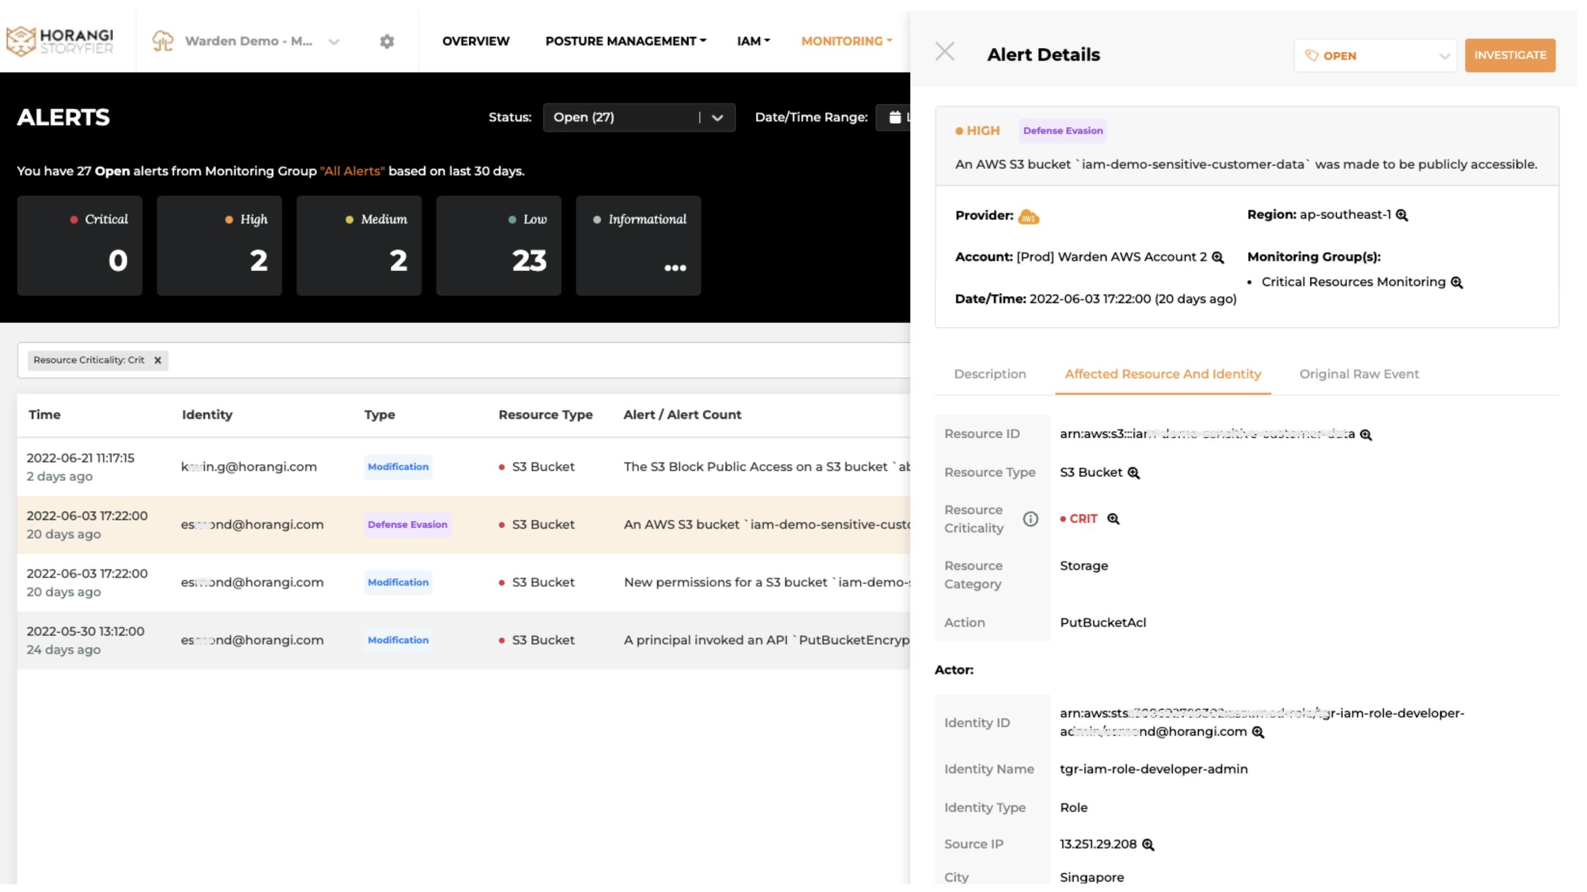
Task: Open alert row dated 2022-05-30 13:12:00
Action: [x=463, y=641]
